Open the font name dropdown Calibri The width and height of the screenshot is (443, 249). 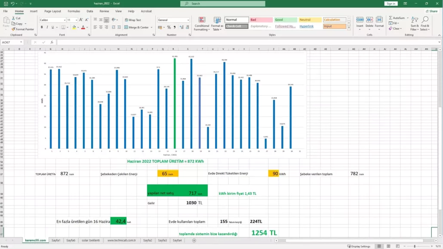pyautogui.click(x=65, y=20)
